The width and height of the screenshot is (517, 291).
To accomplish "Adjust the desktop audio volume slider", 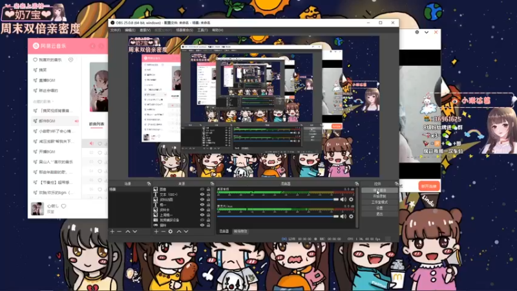I will click(278, 199).
